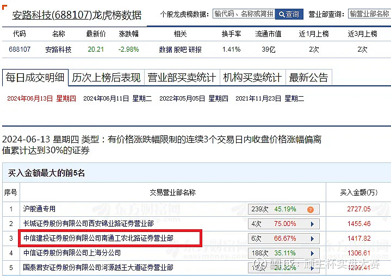
Task: Click buy amount 2727.05
Action: tap(359, 209)
